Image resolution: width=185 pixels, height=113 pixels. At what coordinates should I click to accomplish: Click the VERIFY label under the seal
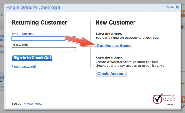[x=171, y=104]
